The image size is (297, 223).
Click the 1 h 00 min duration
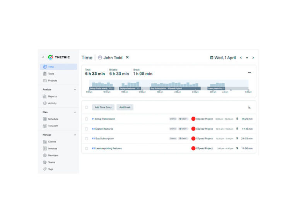coord(247,148)
